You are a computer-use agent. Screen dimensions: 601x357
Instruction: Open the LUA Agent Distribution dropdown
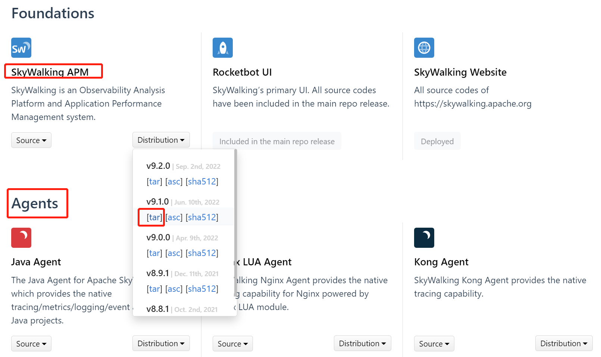pos(363,343)
